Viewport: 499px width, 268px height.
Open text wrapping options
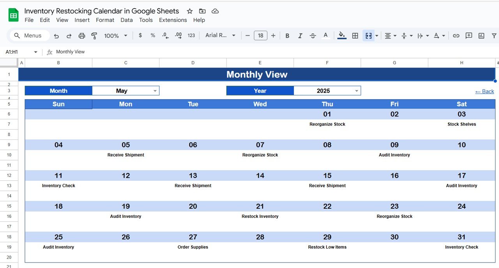point(423,35)
